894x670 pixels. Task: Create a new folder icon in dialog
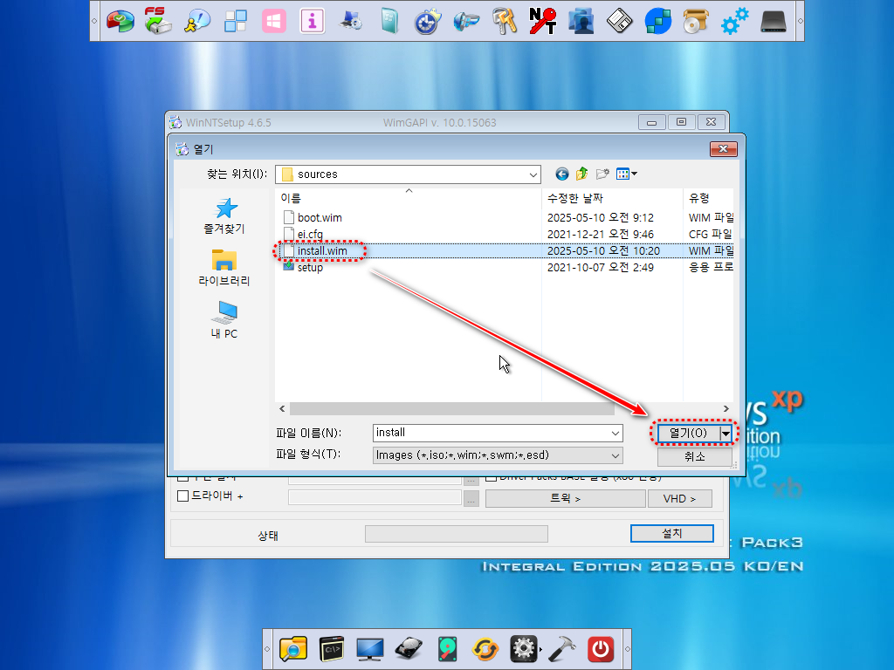602,174
